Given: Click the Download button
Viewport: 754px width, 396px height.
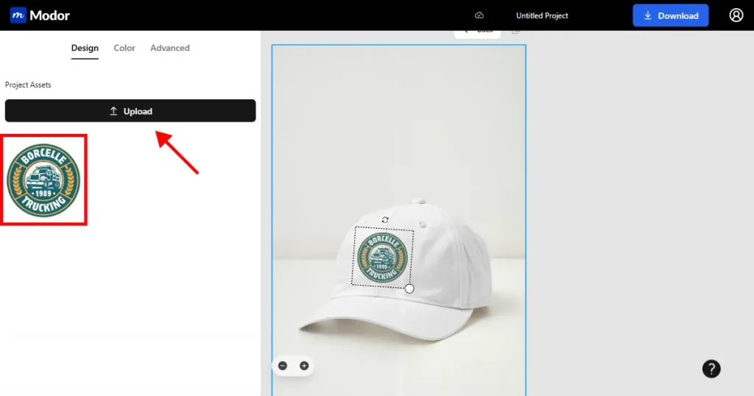Looking at the screenshot, I should pos(670,15).
